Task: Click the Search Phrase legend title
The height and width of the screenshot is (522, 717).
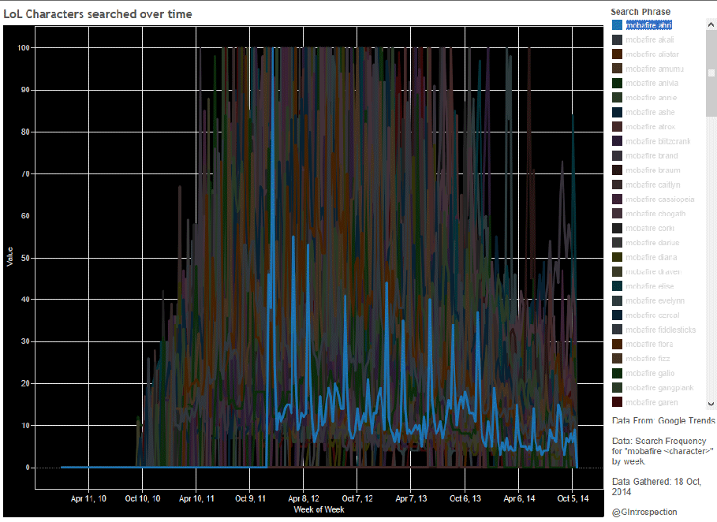Action: (640, 12)
